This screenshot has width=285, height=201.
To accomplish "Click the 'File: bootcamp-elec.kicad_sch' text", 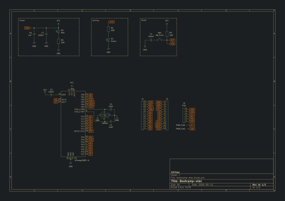I will tap(187, 178).
